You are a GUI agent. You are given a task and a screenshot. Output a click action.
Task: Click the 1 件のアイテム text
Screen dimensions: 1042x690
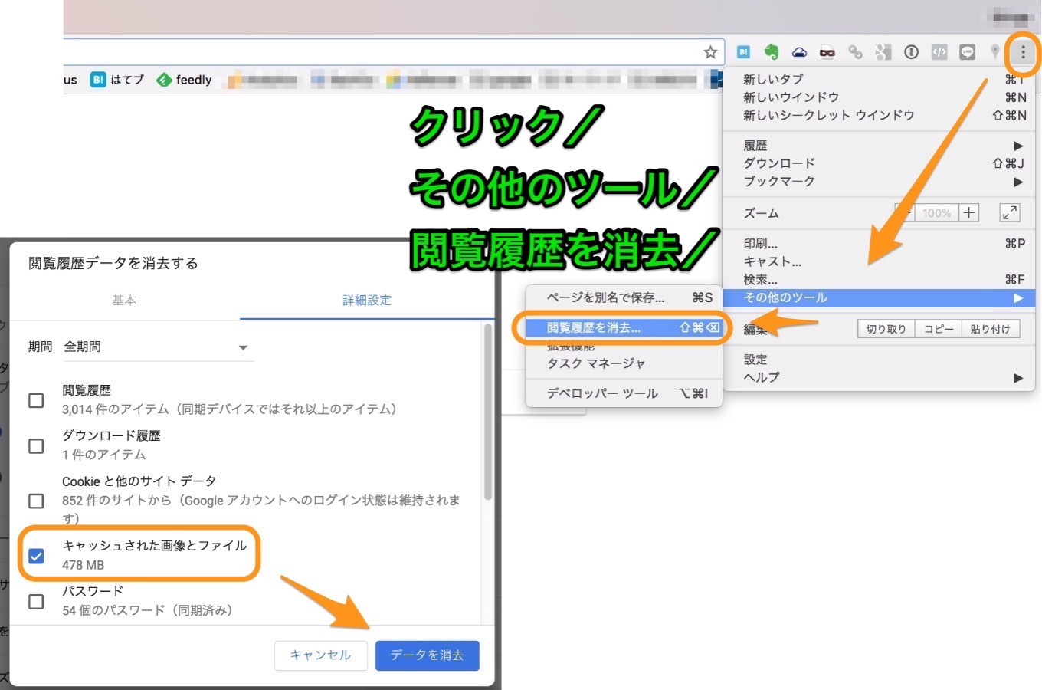point(103,455)
